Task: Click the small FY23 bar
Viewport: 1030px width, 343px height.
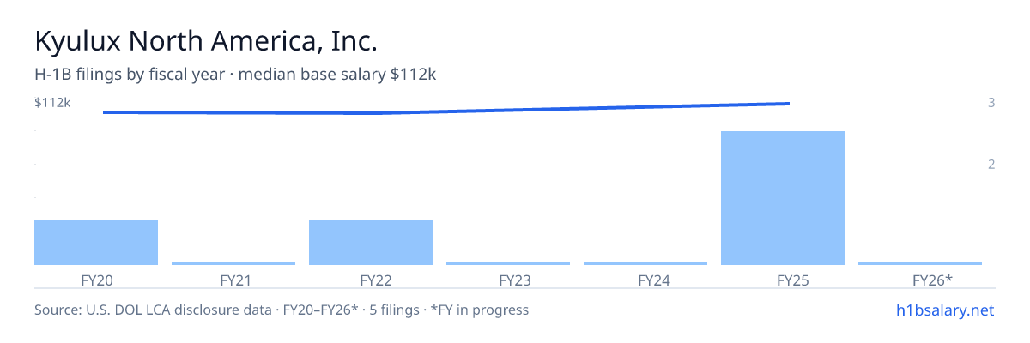Action: (508, 263)
